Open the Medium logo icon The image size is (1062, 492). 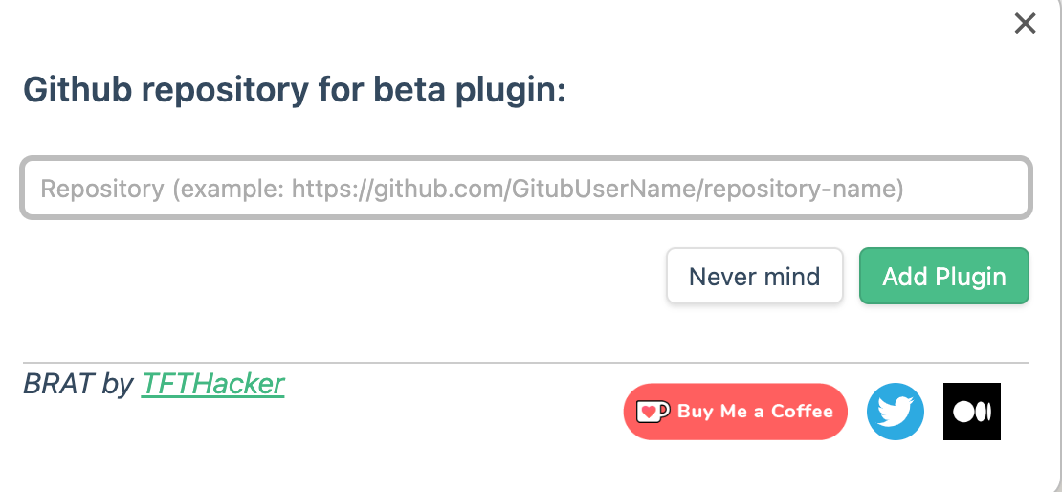pos(971,412)
